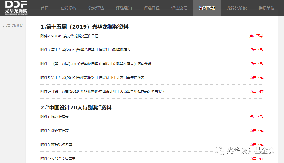Click the text 附件3-第十五届(2019)光华龙腾奖·中国设计贡献奖推荐表

coord(85,50)
